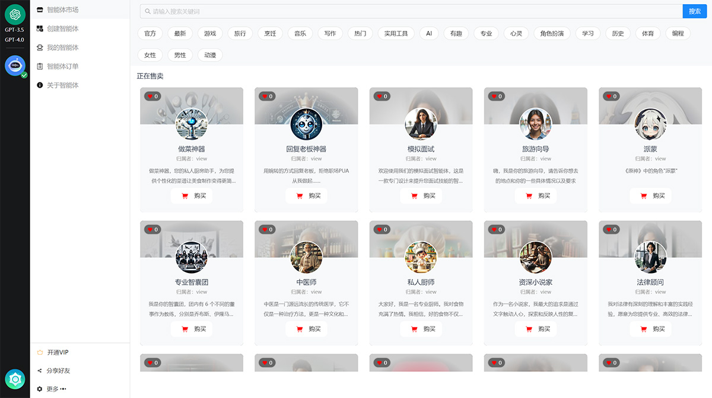This screenshot has width=712, height=398.
Task: Click the 创建智能体 sidebar icon
Action: [40, 28]
